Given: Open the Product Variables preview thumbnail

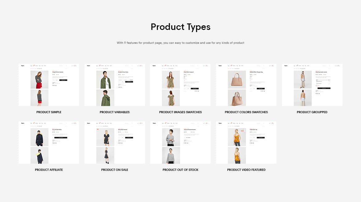Looking at the screenshot, I should [115, 85].
